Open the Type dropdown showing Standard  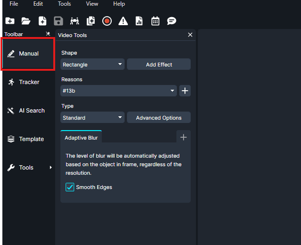(x=92, y=118)
